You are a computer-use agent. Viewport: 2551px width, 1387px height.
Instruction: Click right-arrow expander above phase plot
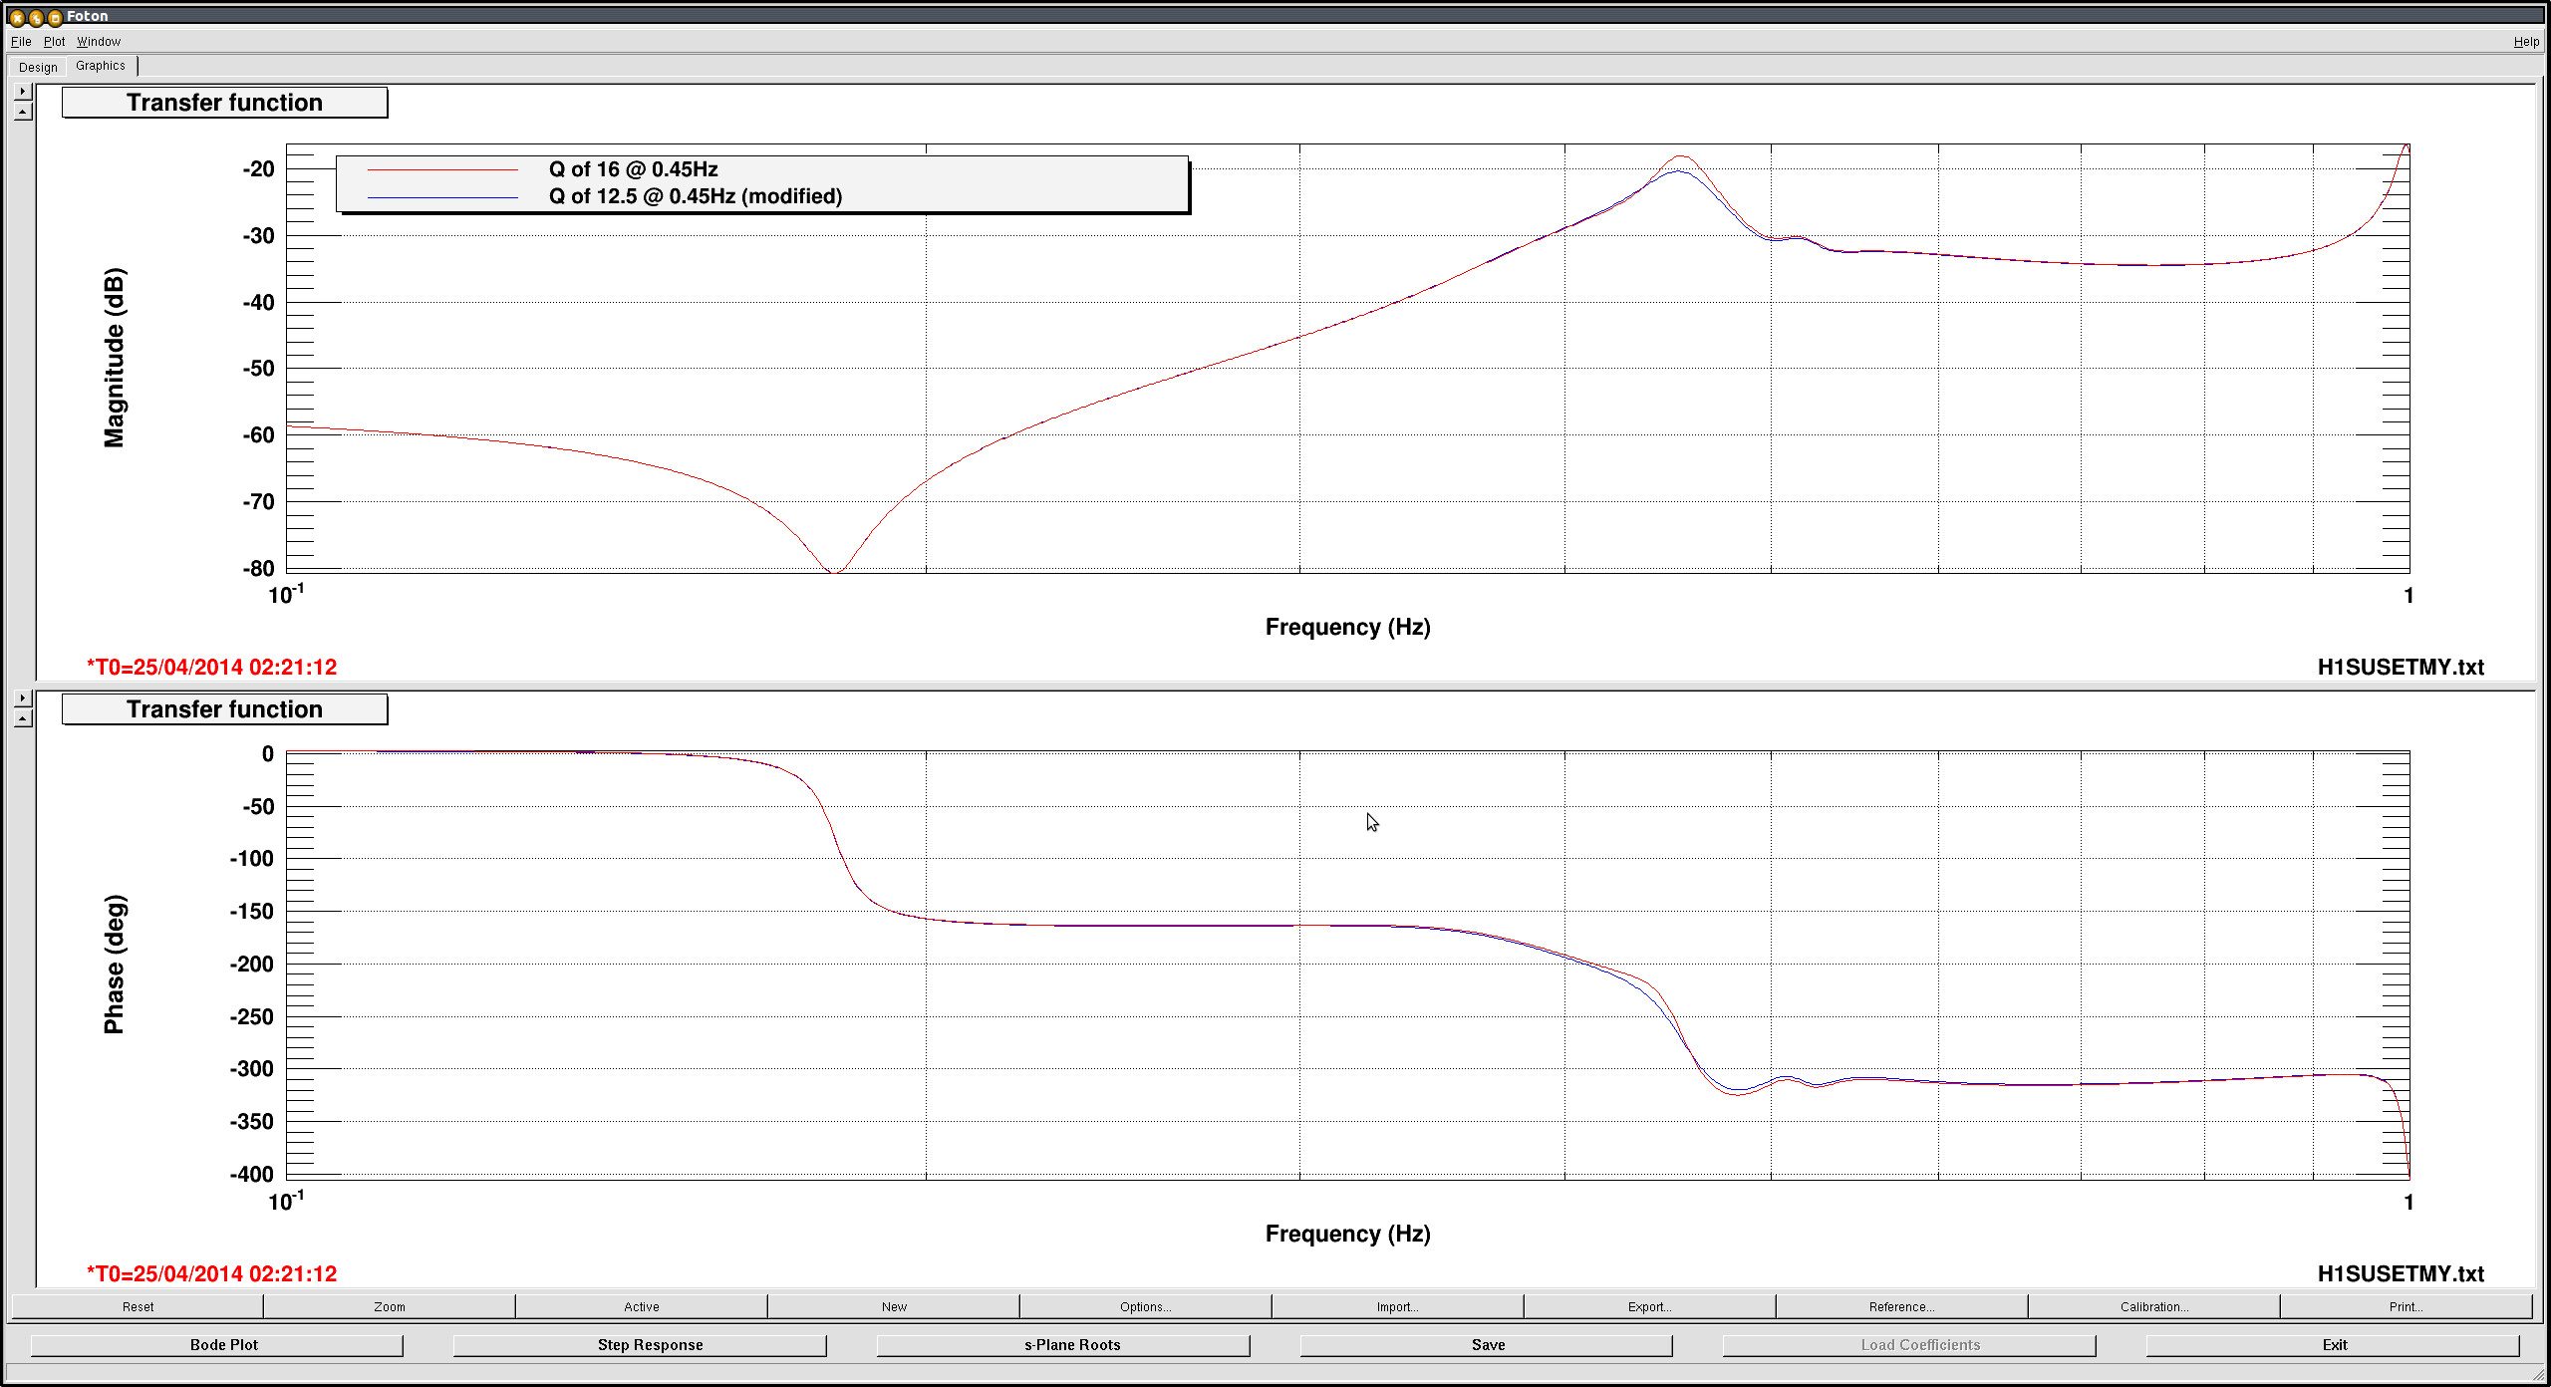point(23,697)
